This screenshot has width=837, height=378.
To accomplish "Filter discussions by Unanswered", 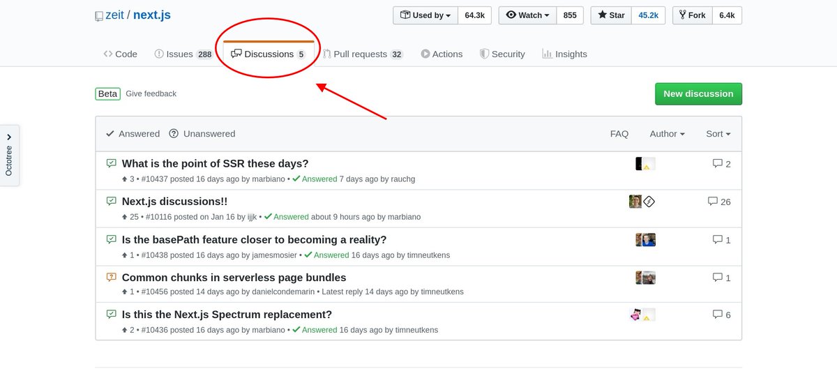I will coord(202,134).
